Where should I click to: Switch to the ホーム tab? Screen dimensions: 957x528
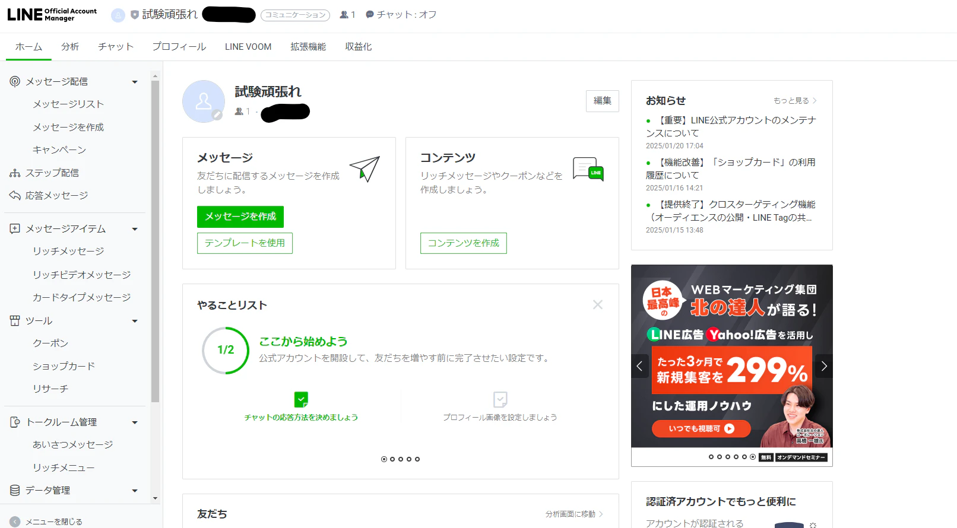pyautogui.click(x=28, y=47)
